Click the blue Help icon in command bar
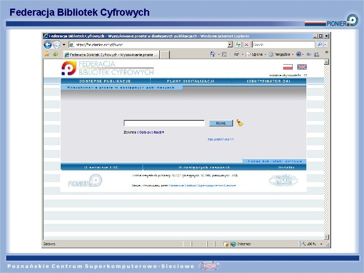 click(299, 54)
